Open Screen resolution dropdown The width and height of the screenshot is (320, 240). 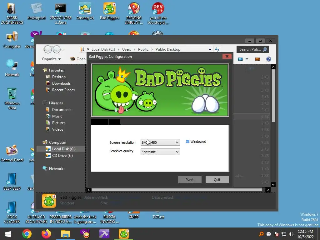click(x=160, y=142)
